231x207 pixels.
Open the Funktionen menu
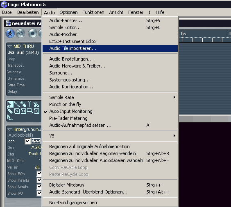click(x=93, y=12)
